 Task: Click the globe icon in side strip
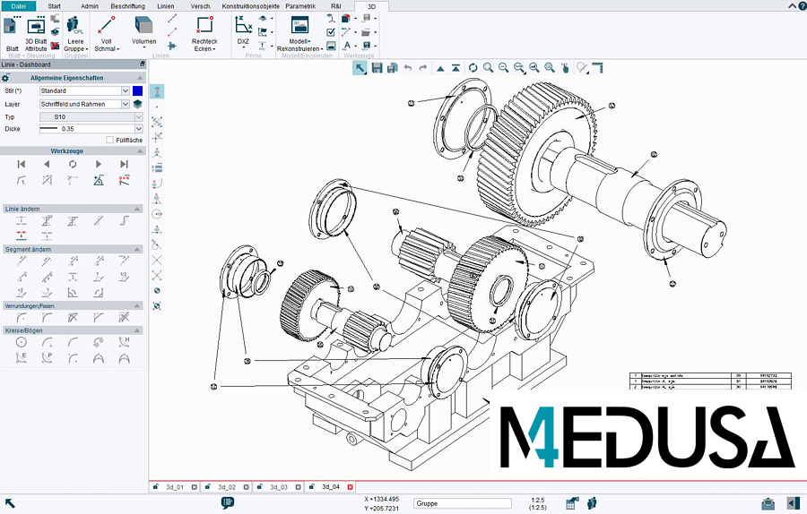tap(157, 291)
